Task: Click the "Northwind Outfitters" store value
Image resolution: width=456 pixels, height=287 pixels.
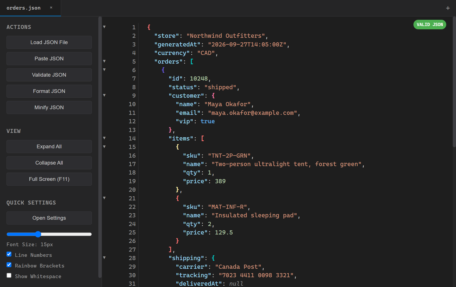Action: click(226, 36)
